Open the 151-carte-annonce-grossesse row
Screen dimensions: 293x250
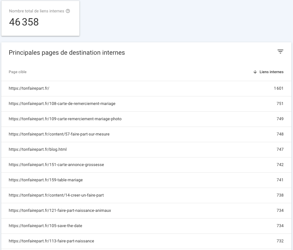click(146, 165)
